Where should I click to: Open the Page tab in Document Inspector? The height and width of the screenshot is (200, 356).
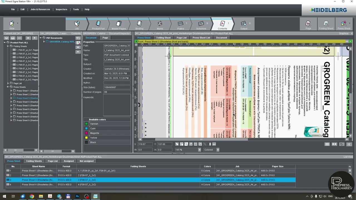click(105, 38)
